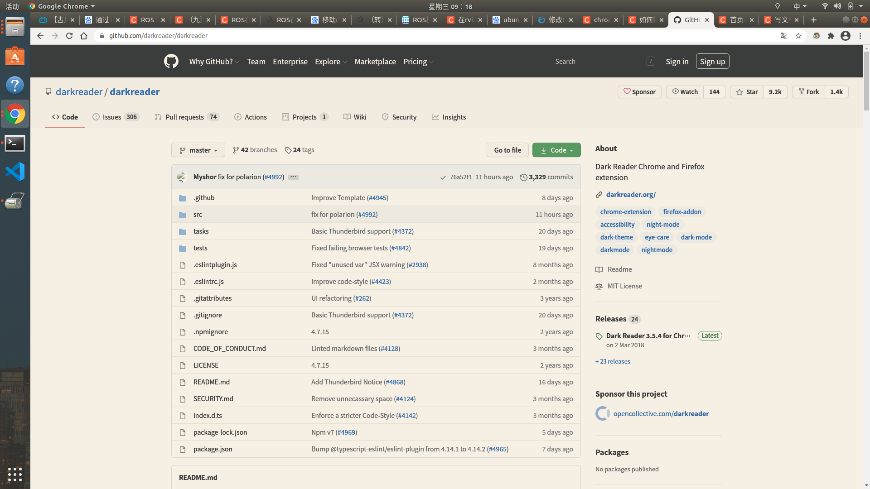Visit the darkreader.org link
The image size is (870, 489).
click(x=630, y=195)
